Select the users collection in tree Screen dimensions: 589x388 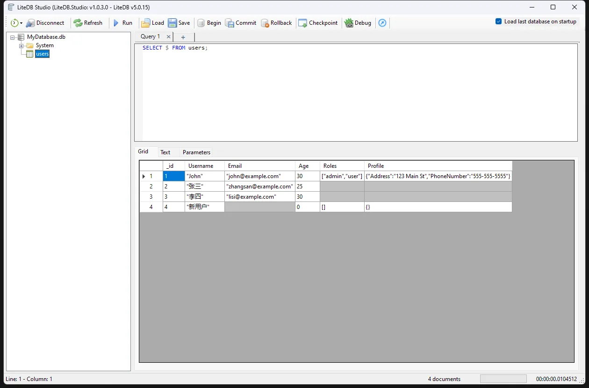[x=42, y=54]
